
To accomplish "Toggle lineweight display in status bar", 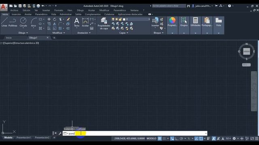I will [209, 139].
